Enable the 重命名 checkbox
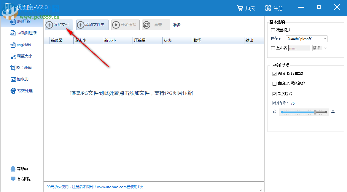Image resolution: width=347 pixels, height=192 pixels. pos(273,48)
